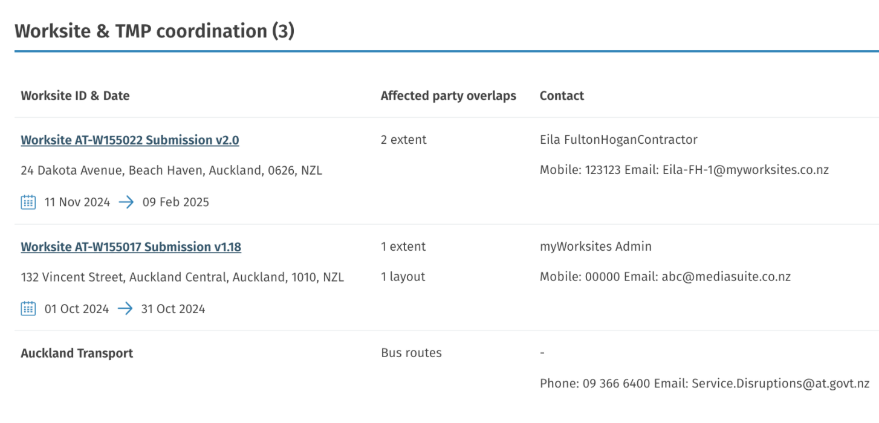Click the Eila-FH-1@myworksites.co.nz email text

coord(745,170)
